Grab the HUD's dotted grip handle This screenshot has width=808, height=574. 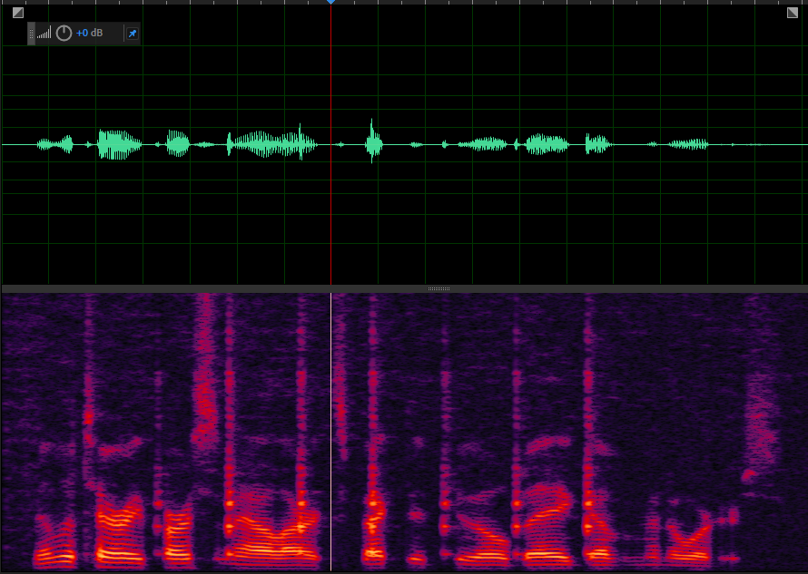(32, 34)
